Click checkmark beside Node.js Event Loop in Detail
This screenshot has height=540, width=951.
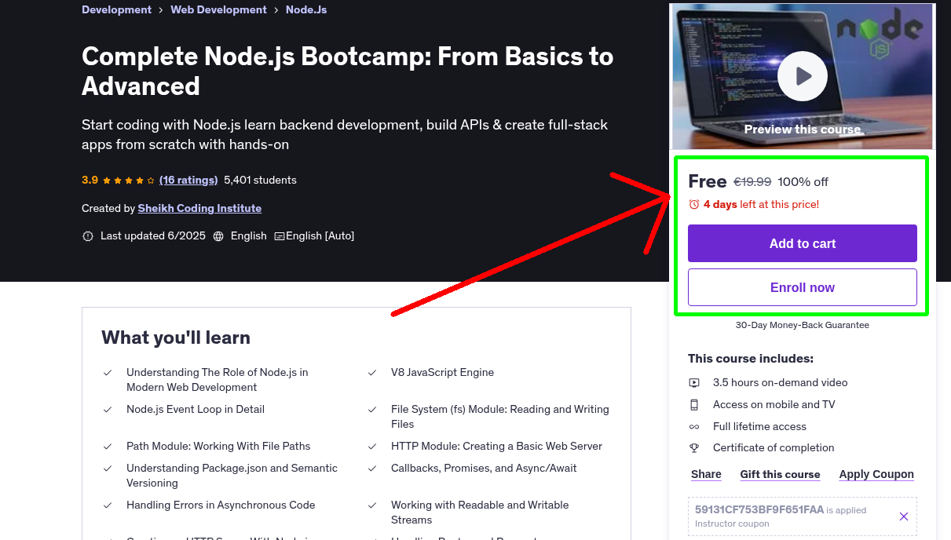pos(108,410)
